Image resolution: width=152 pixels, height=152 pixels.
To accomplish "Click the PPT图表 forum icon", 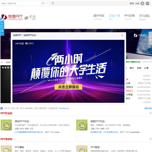I will (82, 149).
